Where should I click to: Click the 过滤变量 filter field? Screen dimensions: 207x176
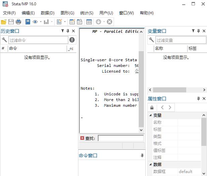(x=181, y=40)
